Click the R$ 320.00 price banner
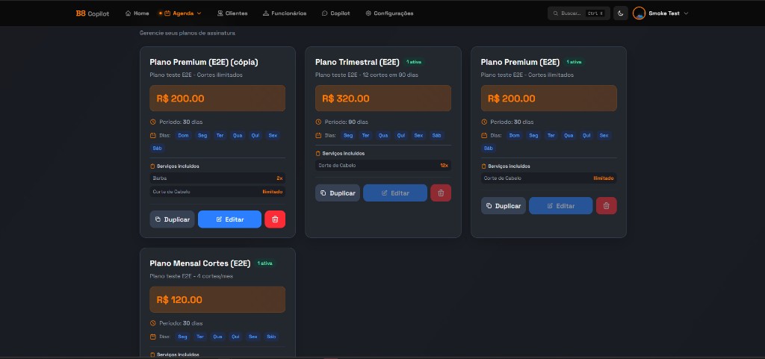The image size is (765, 359). coord(383,99)
